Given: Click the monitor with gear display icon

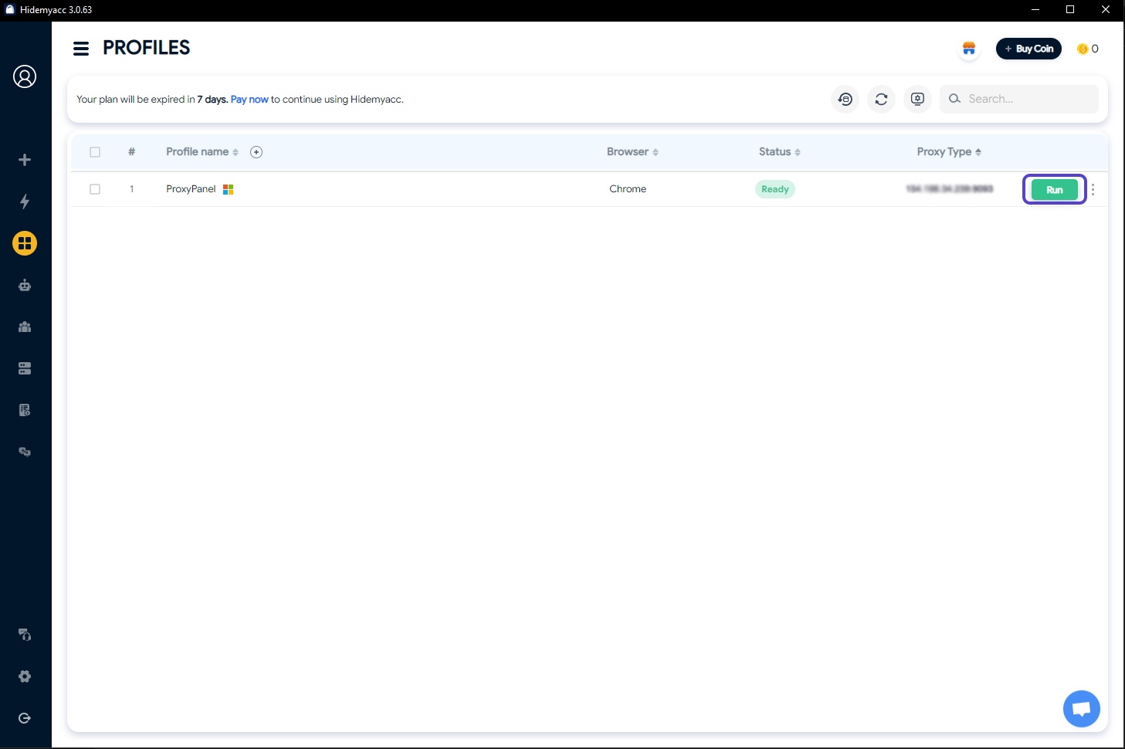Looking at the screenshot, I should tap(917, 99).
